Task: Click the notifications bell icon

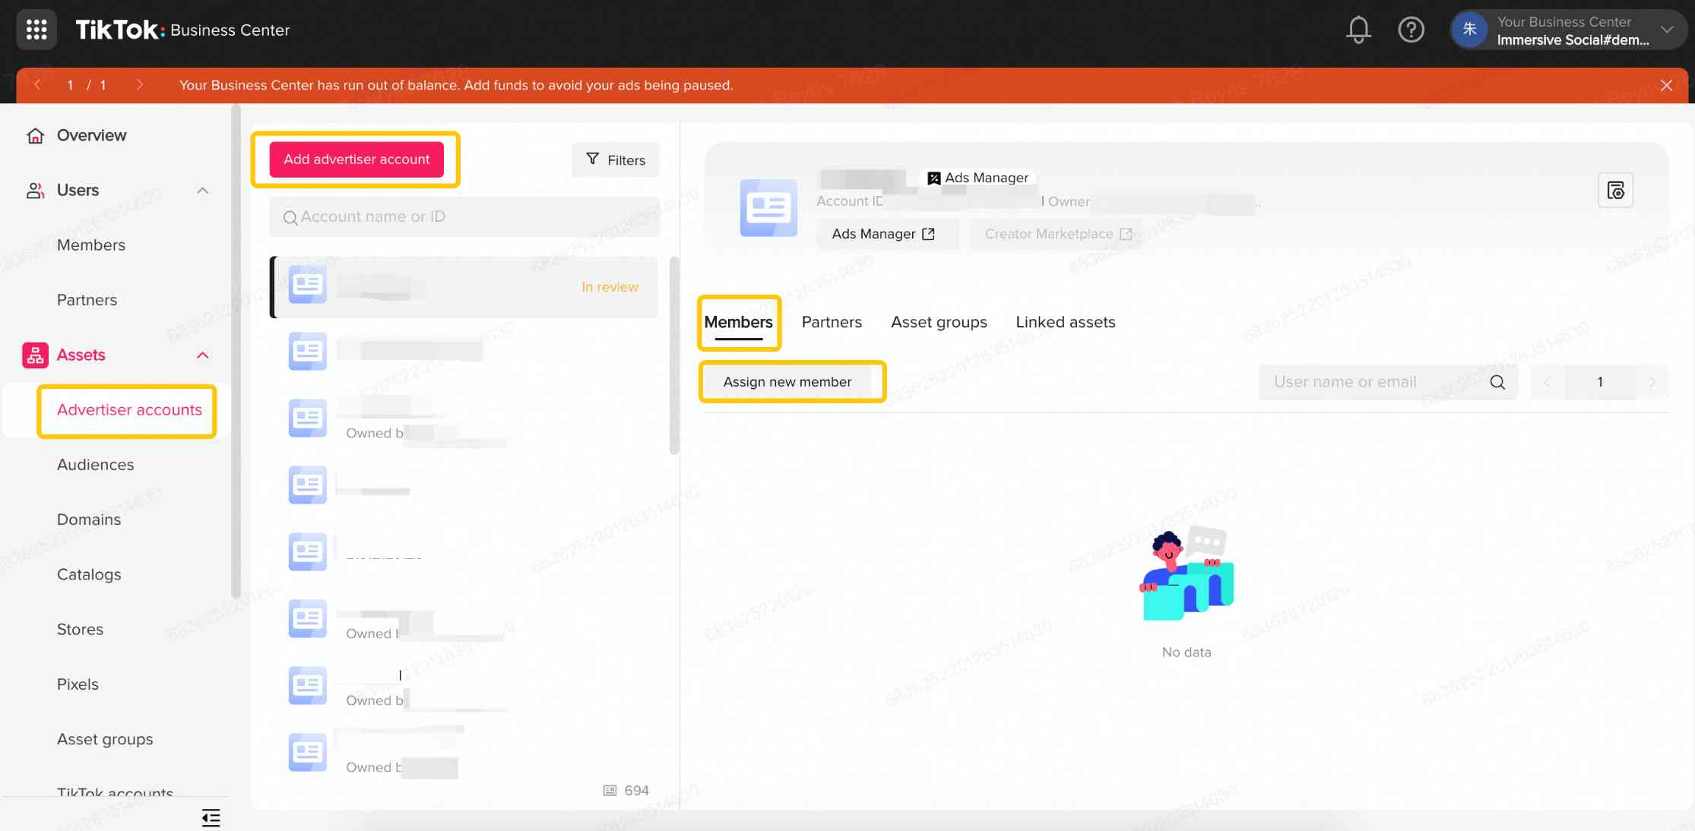Action: tap(1358, 30)
